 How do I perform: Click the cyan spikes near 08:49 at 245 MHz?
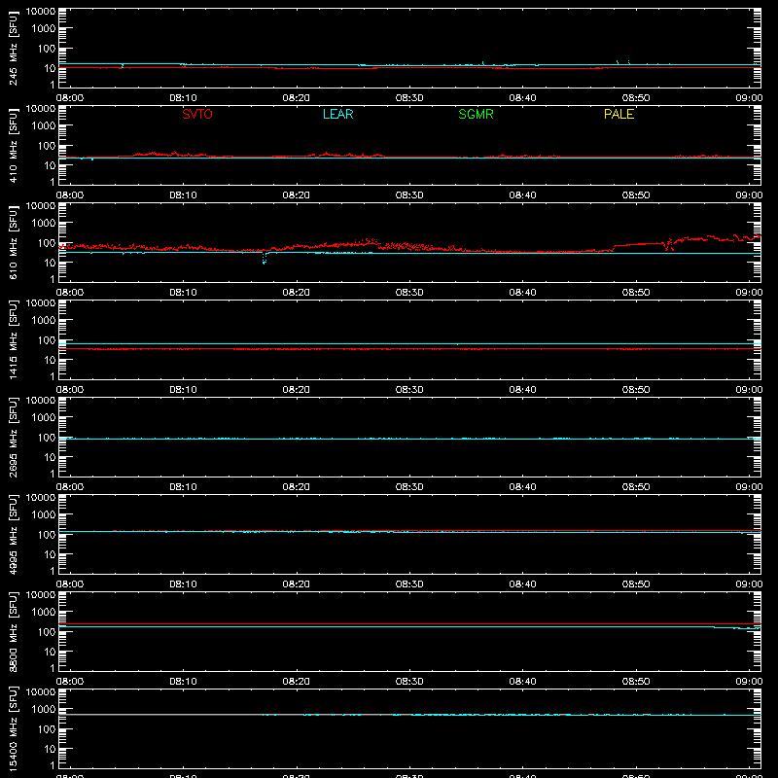click(622, 62)
